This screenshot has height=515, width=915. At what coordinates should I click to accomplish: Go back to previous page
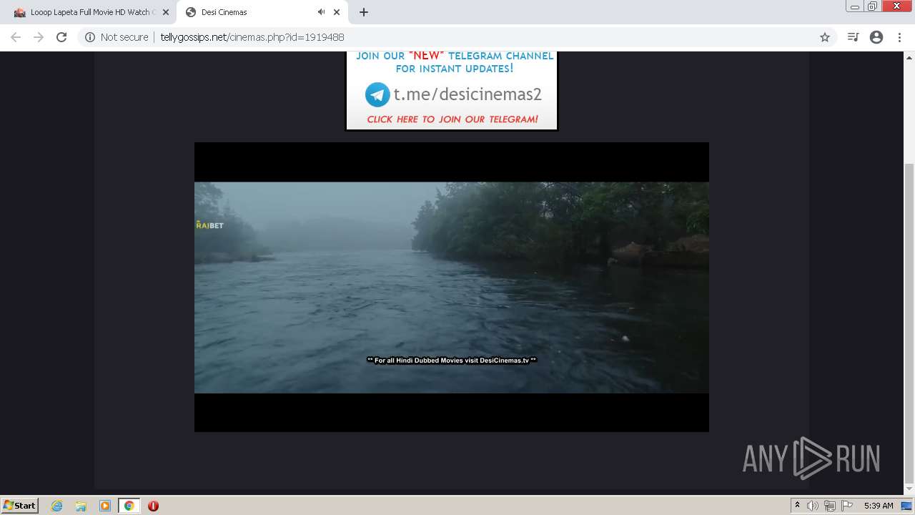[16, 37]
